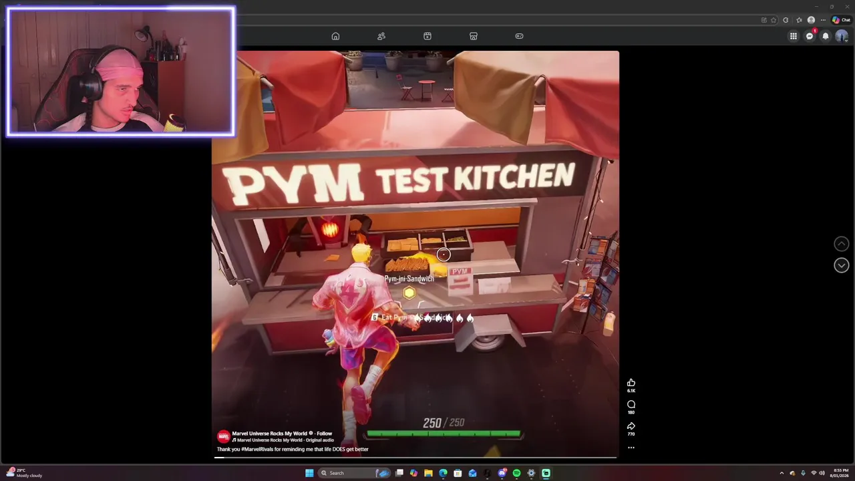855x481 pixels.
Task: Open Settings gear from the taskbar
Action: (531, 473)
